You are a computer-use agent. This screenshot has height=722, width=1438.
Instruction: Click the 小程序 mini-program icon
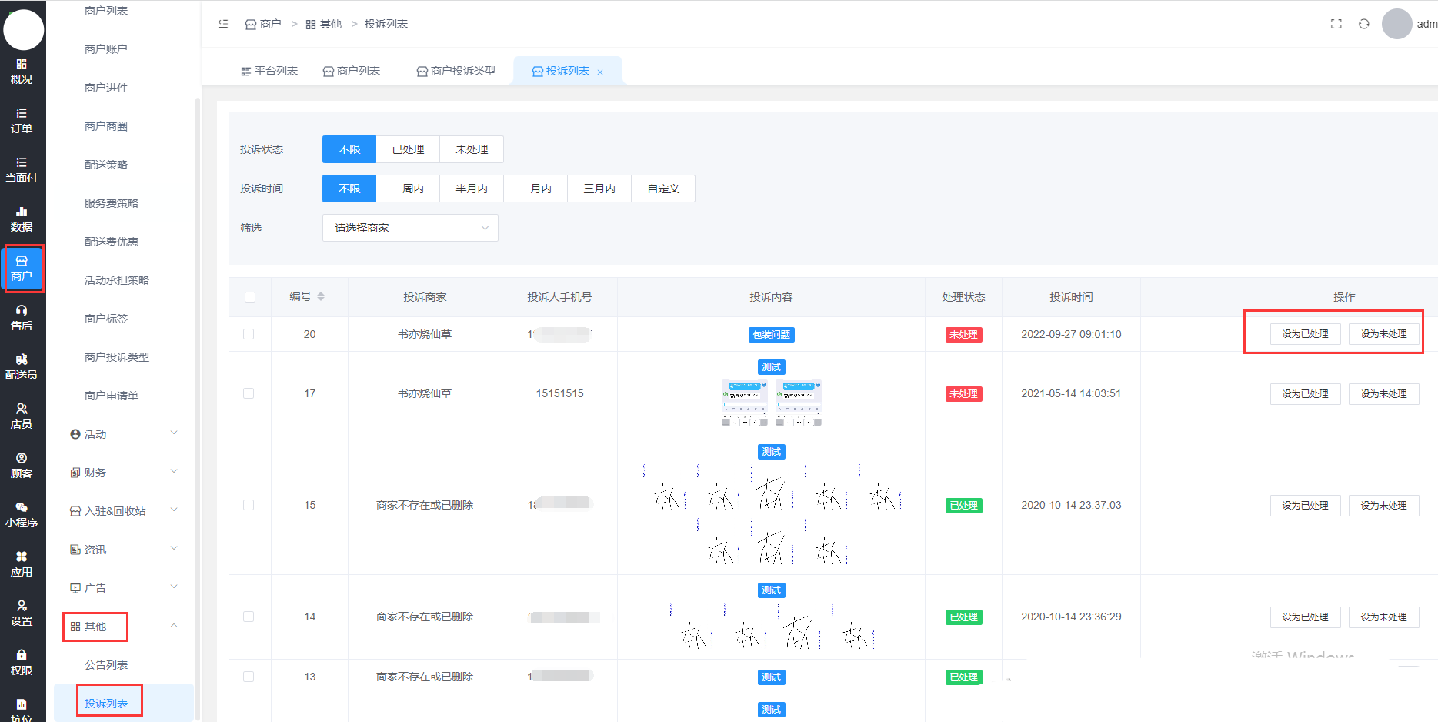click(22, 514)
